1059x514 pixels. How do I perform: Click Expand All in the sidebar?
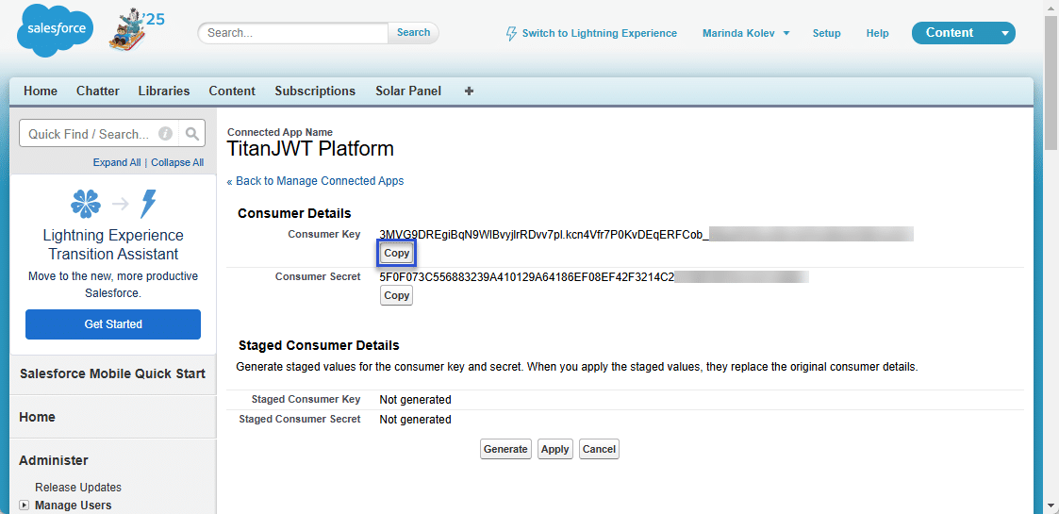pyautogui.click(x=117, y=163)
